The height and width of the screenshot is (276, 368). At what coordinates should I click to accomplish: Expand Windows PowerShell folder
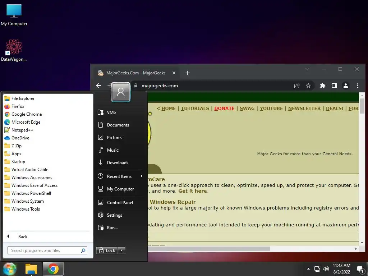28,193
